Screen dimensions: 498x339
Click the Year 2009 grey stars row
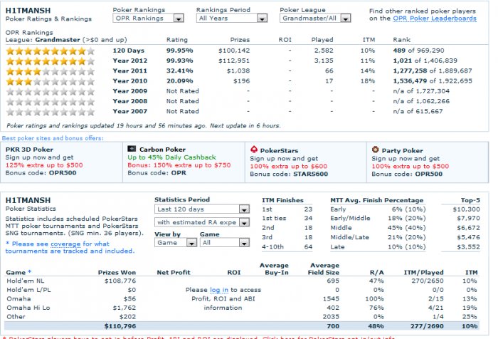point(51,92)
